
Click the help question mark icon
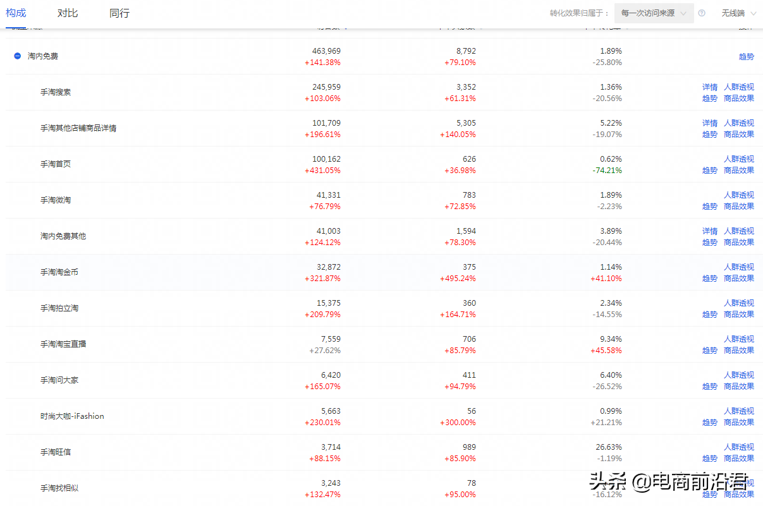[702, 13]
